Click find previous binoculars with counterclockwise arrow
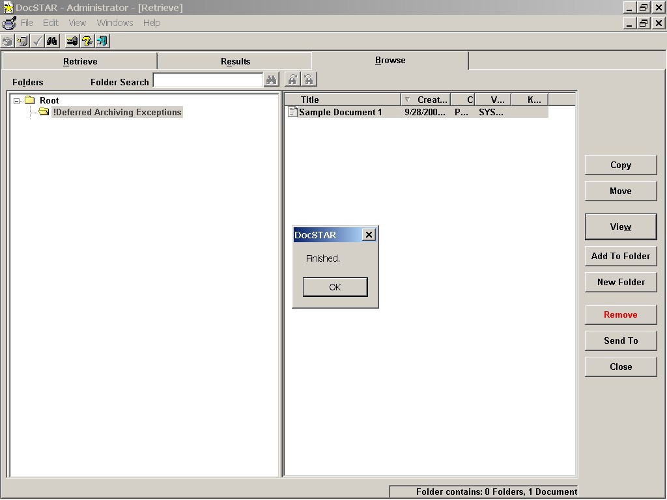Screen dimensions: 667x500 coord(309,79)
